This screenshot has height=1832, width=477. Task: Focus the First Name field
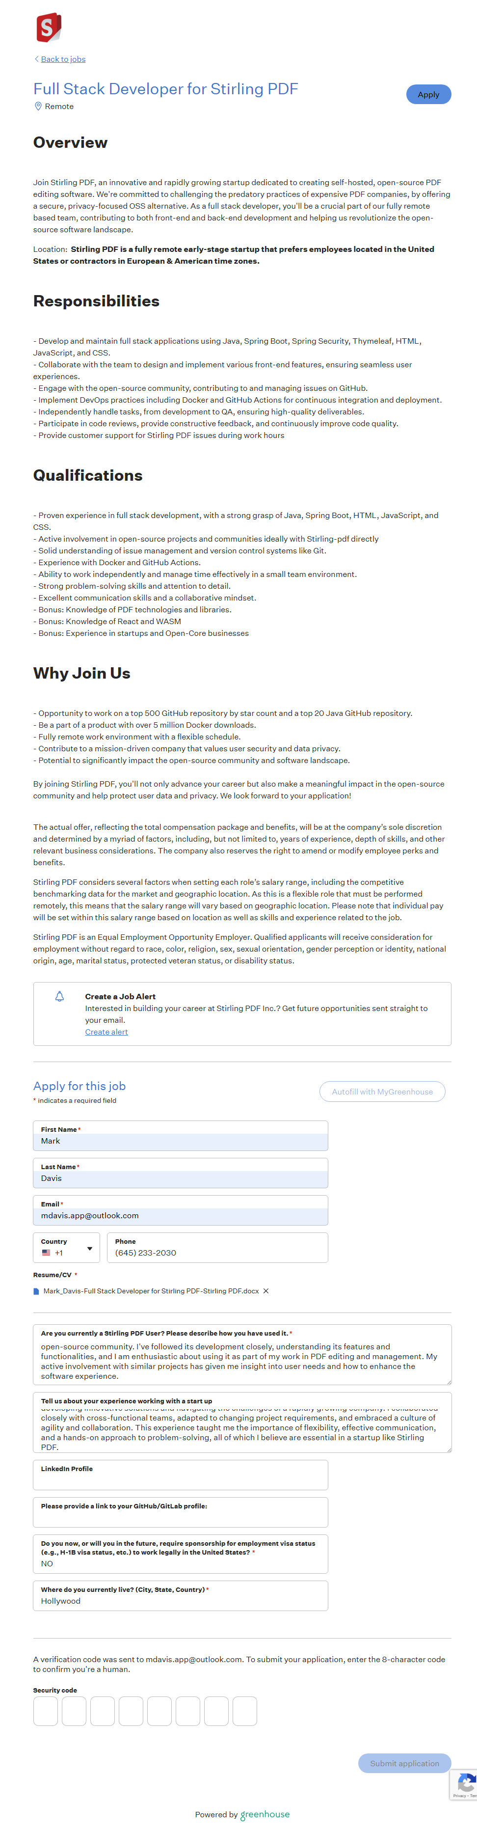(x=181, y=1141)
